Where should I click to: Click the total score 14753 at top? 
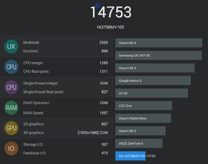pyautogui.click(x=111, y=12)
